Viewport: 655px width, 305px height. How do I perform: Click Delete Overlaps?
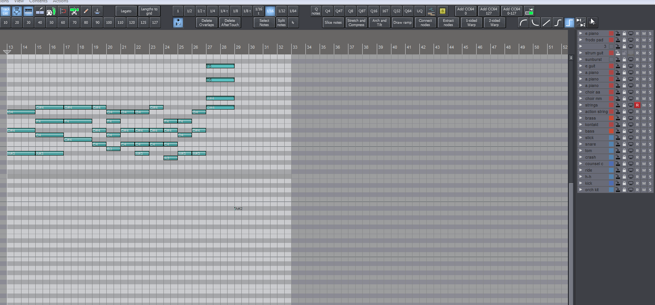(207, 23)
